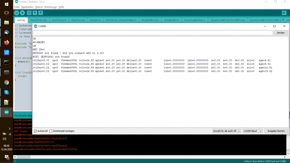This screenshot has width=290, height=163.
Task: Switch to SparkFunMPU9250-DMP.cpp tab
Action: 228,20
